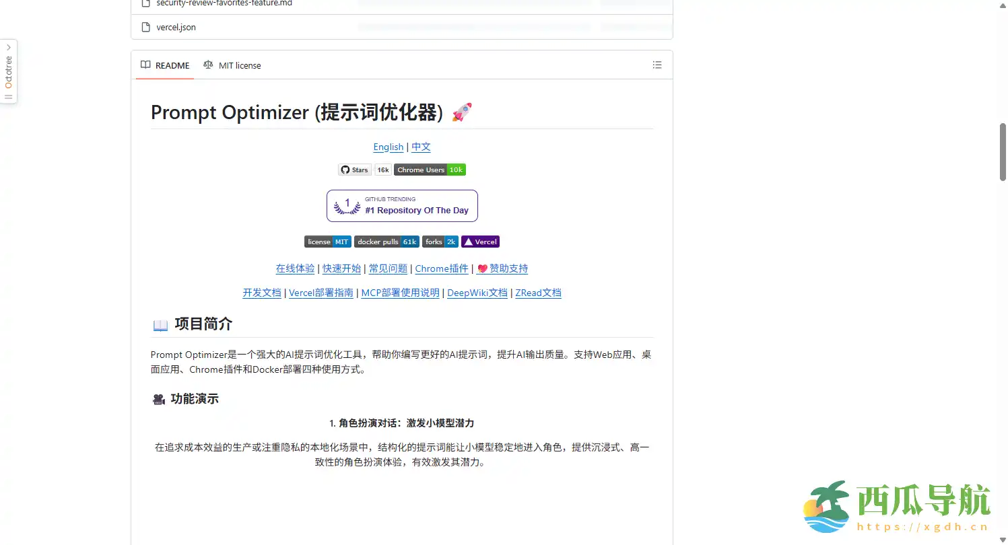Viewport: 1008px width, 545px height.
Task: Open the #1 Repository Of The Day badge
Action: pyautogui.click(x=402, y=206)
